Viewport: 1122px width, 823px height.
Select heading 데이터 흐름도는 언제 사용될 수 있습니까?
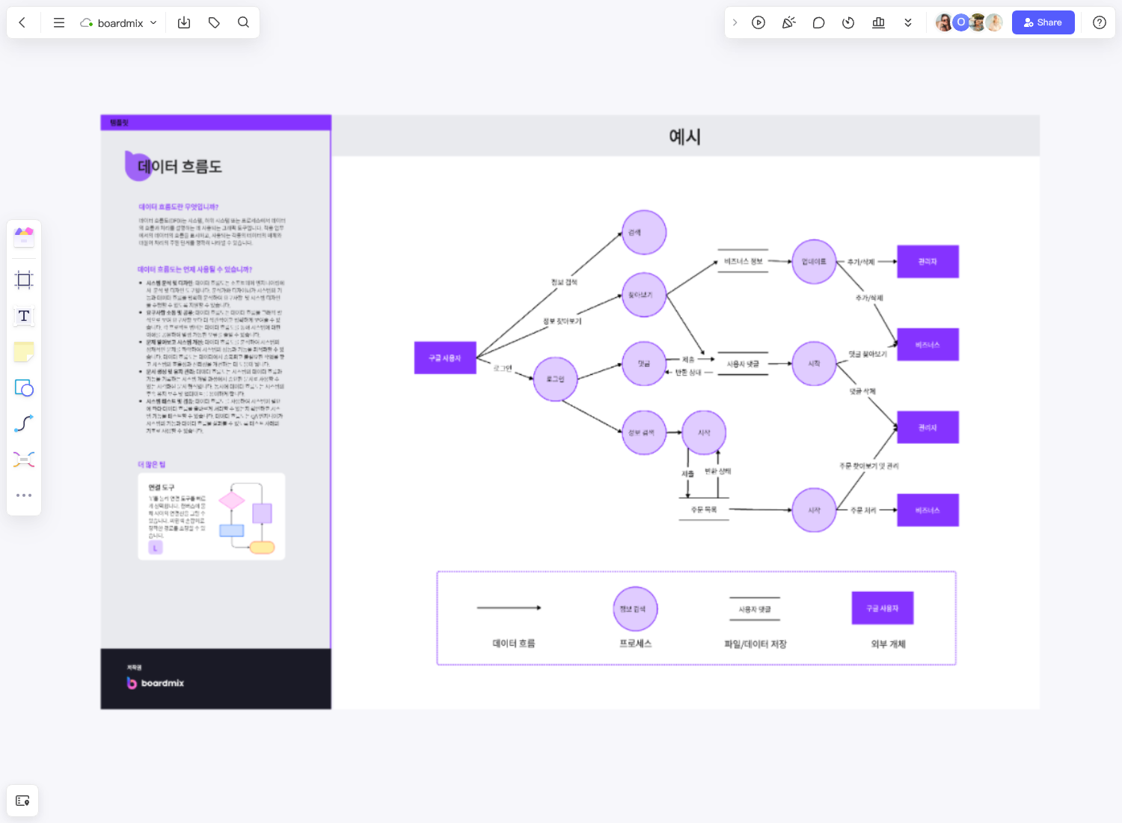coord(194,269)
